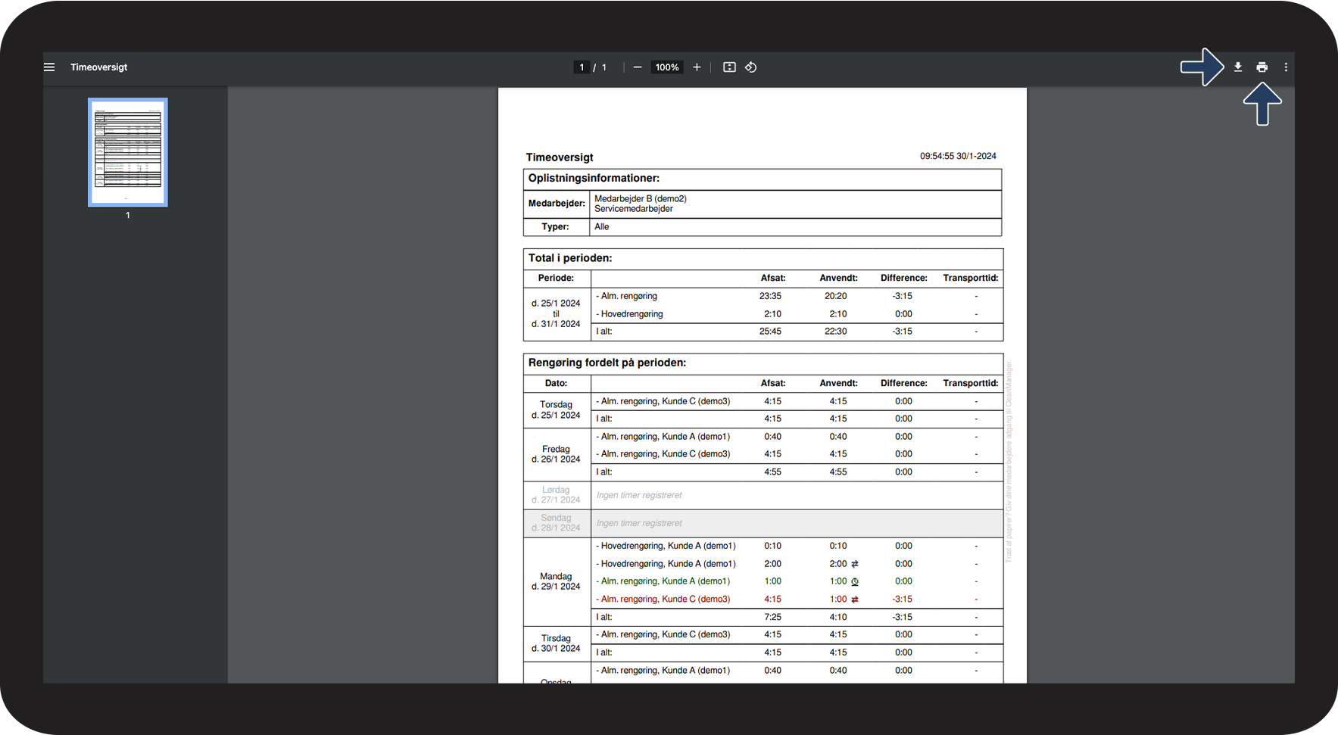Click the Total i perioden heading

(x=570, y=258)
